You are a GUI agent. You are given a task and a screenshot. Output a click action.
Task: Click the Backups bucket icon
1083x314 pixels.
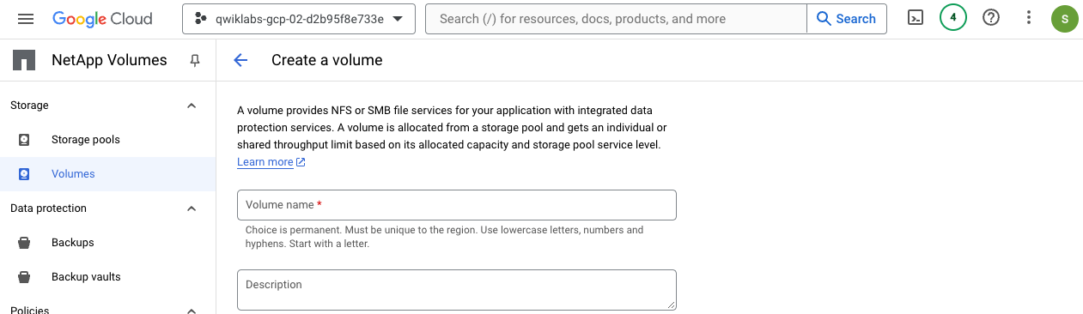(x=24, y=243)
